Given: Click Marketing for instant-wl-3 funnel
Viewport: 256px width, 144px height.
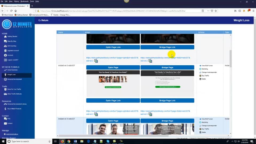Looking at the screenshot, I should point(203,69).
